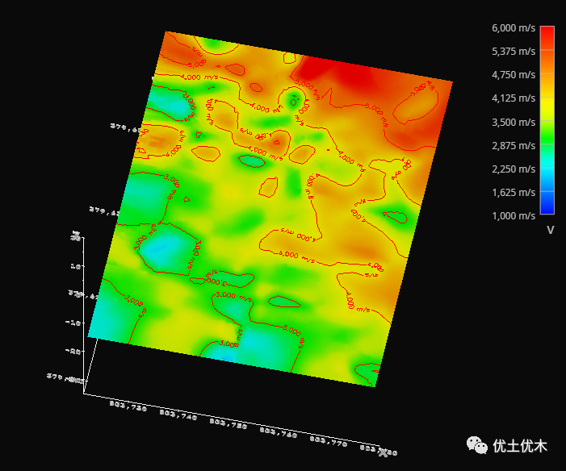Select the 5,375 m/s legend label
The height and width of the screenshot is (471, 566).
tap(514, 52)
